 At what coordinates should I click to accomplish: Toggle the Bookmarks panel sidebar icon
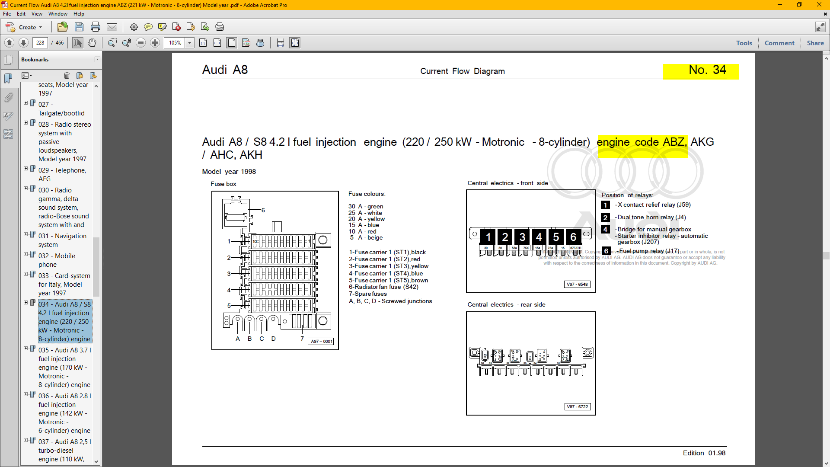click(x=8, y=78)
